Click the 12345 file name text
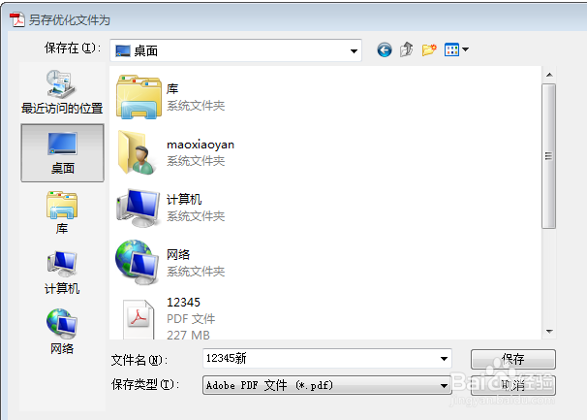 tap(183, 303)
